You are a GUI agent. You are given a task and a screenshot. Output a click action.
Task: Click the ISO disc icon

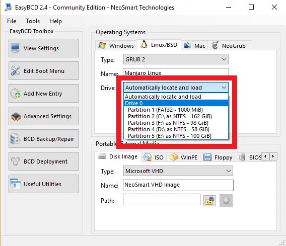148,157
